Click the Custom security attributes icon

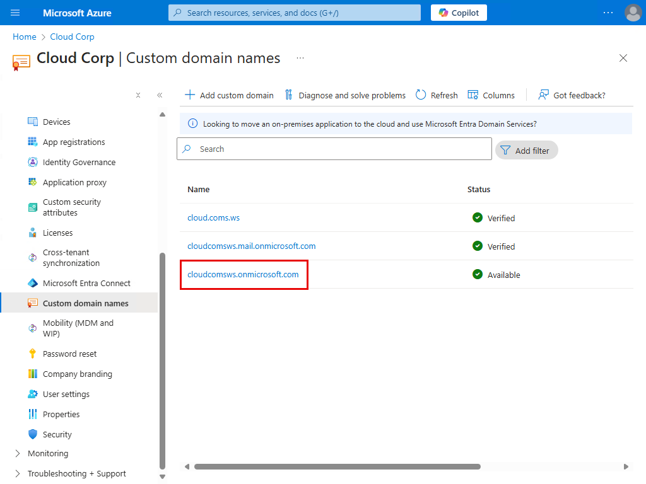coord(33,207)
